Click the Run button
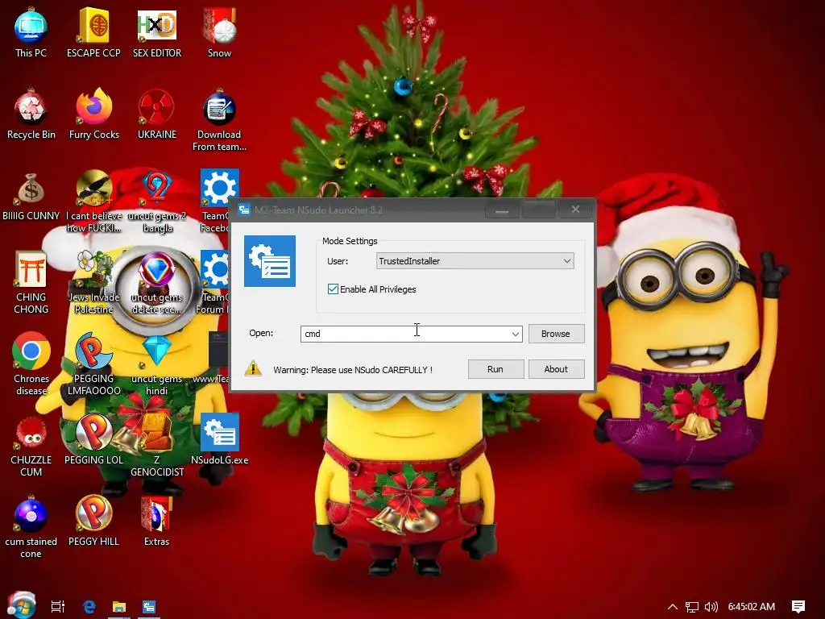The image size is (825, 619). 495,369
